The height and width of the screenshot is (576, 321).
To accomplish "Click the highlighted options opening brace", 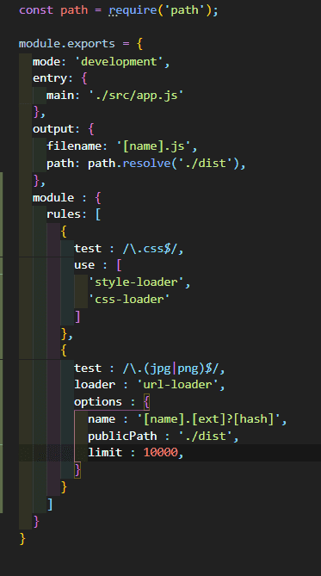I will 146,402.
